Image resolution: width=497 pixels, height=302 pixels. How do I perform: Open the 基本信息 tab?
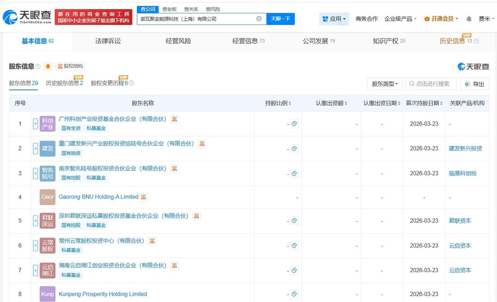coord(38,41)
